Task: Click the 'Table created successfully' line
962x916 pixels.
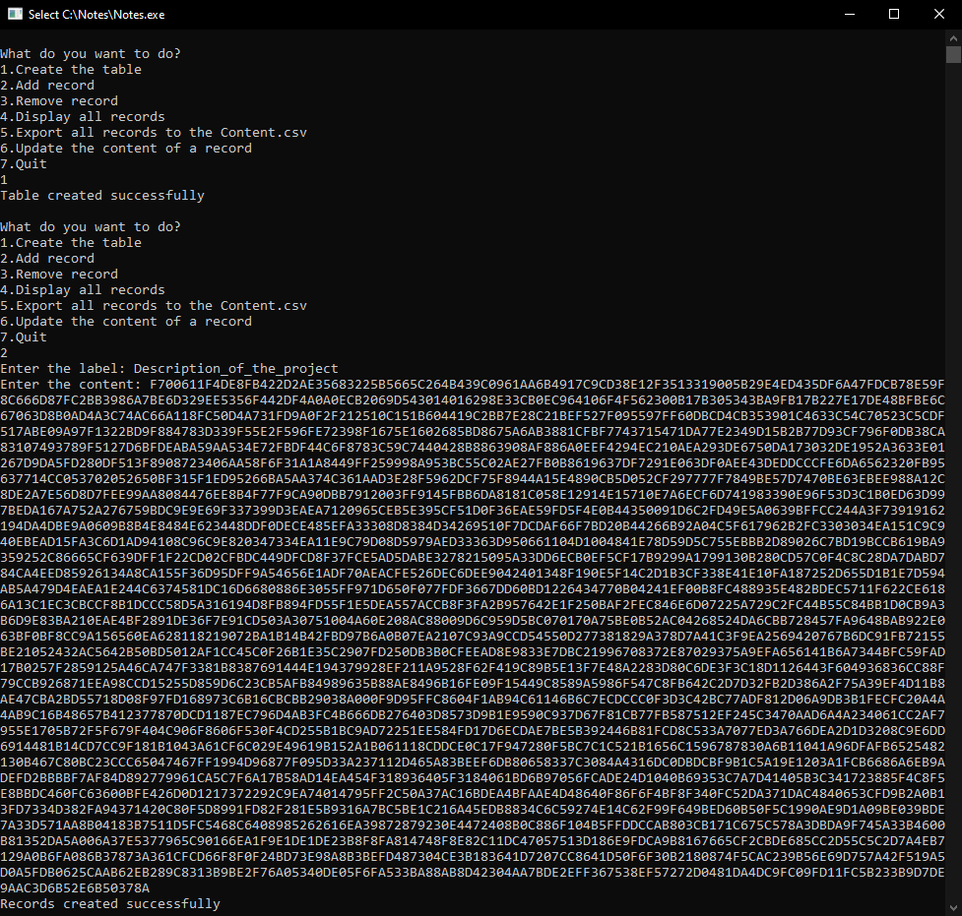Action: 102,196
